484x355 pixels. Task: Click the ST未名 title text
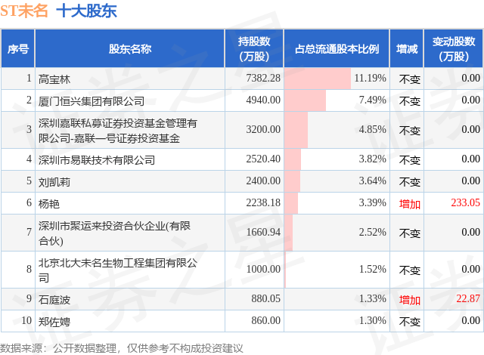coord(24,11)
